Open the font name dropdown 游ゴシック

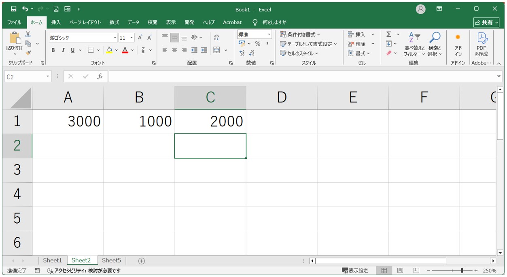[x=83, y=38]
